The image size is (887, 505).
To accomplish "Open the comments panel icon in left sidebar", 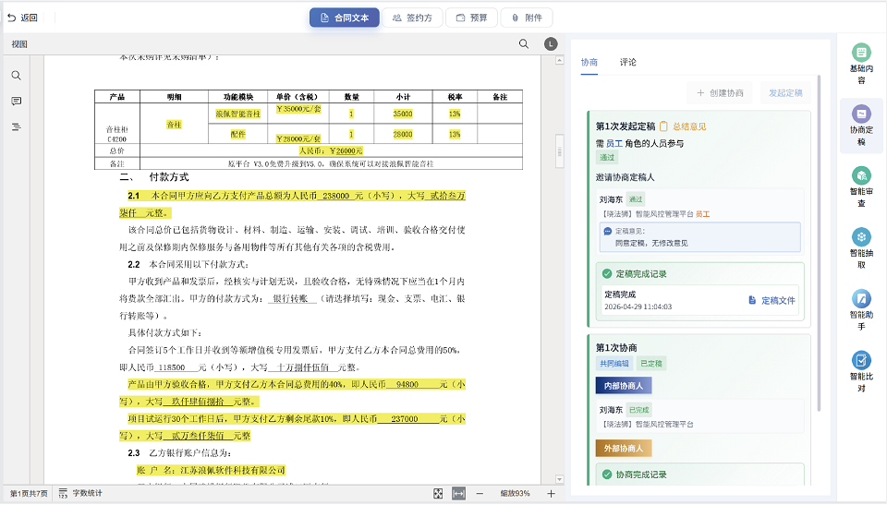I will pos(17,102).
